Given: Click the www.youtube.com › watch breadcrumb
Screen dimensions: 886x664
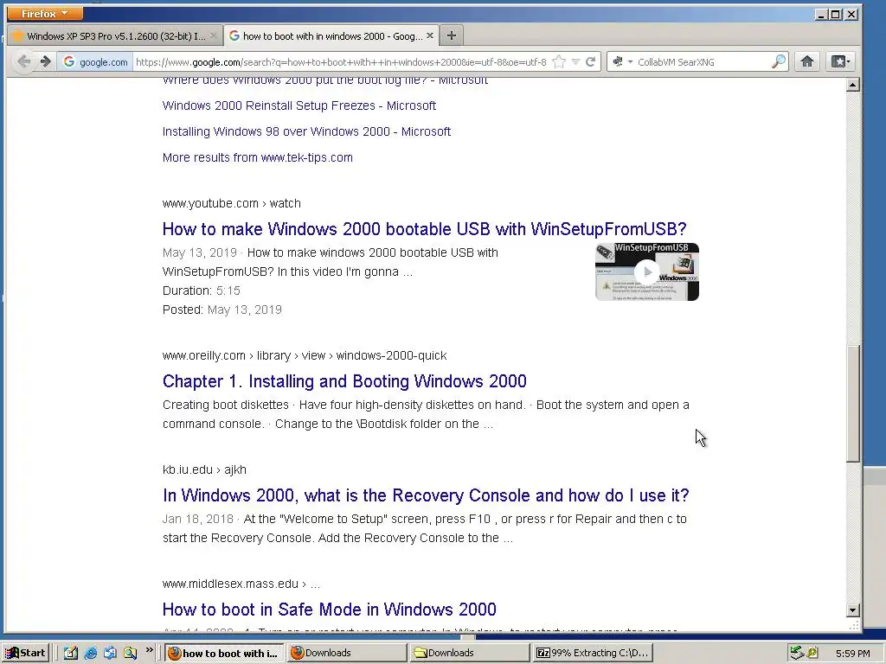Looking at the screenshot, I should tap(231, 203).
